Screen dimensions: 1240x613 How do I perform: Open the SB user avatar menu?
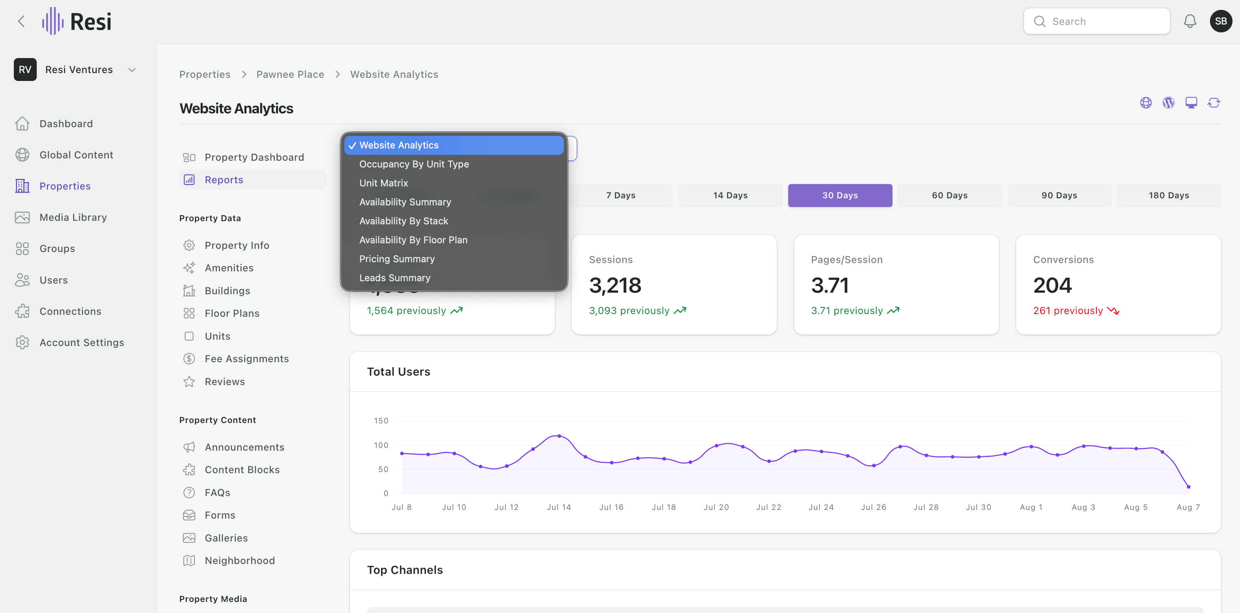[1220, 21]
